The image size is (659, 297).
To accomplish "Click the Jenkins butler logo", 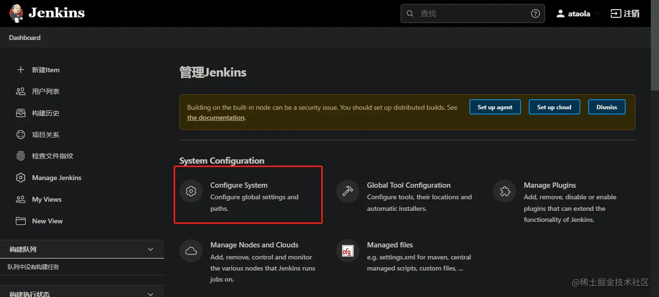I will coord(16,13).
